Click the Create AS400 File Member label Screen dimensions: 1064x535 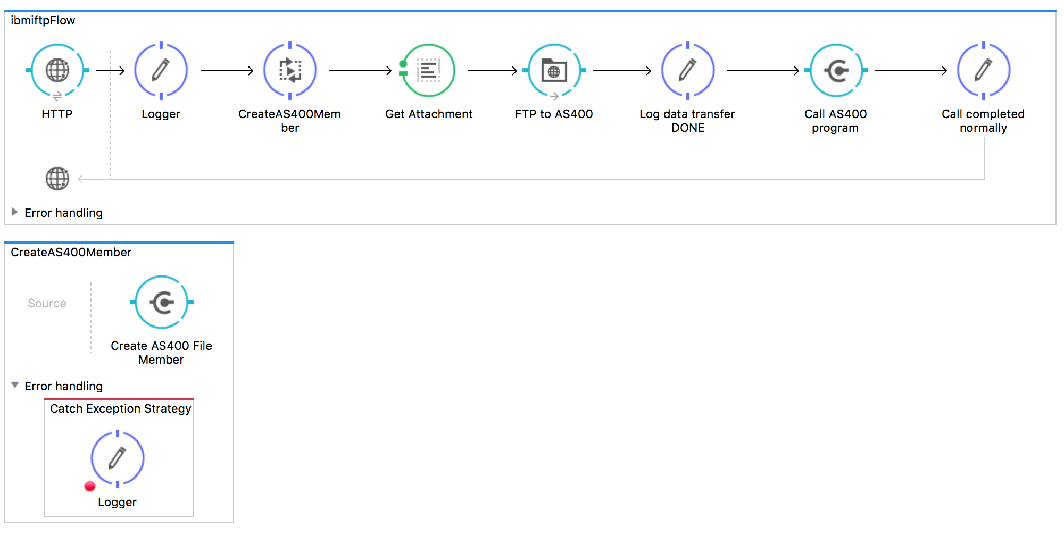[161, 353]
